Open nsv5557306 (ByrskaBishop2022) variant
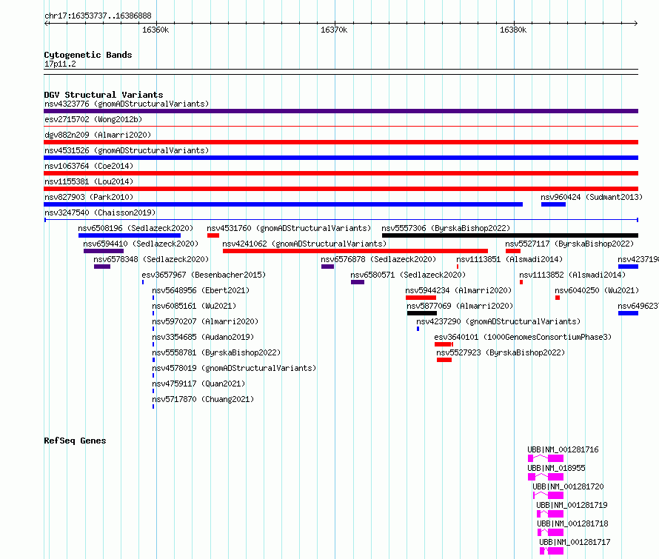 coord(446,228)
